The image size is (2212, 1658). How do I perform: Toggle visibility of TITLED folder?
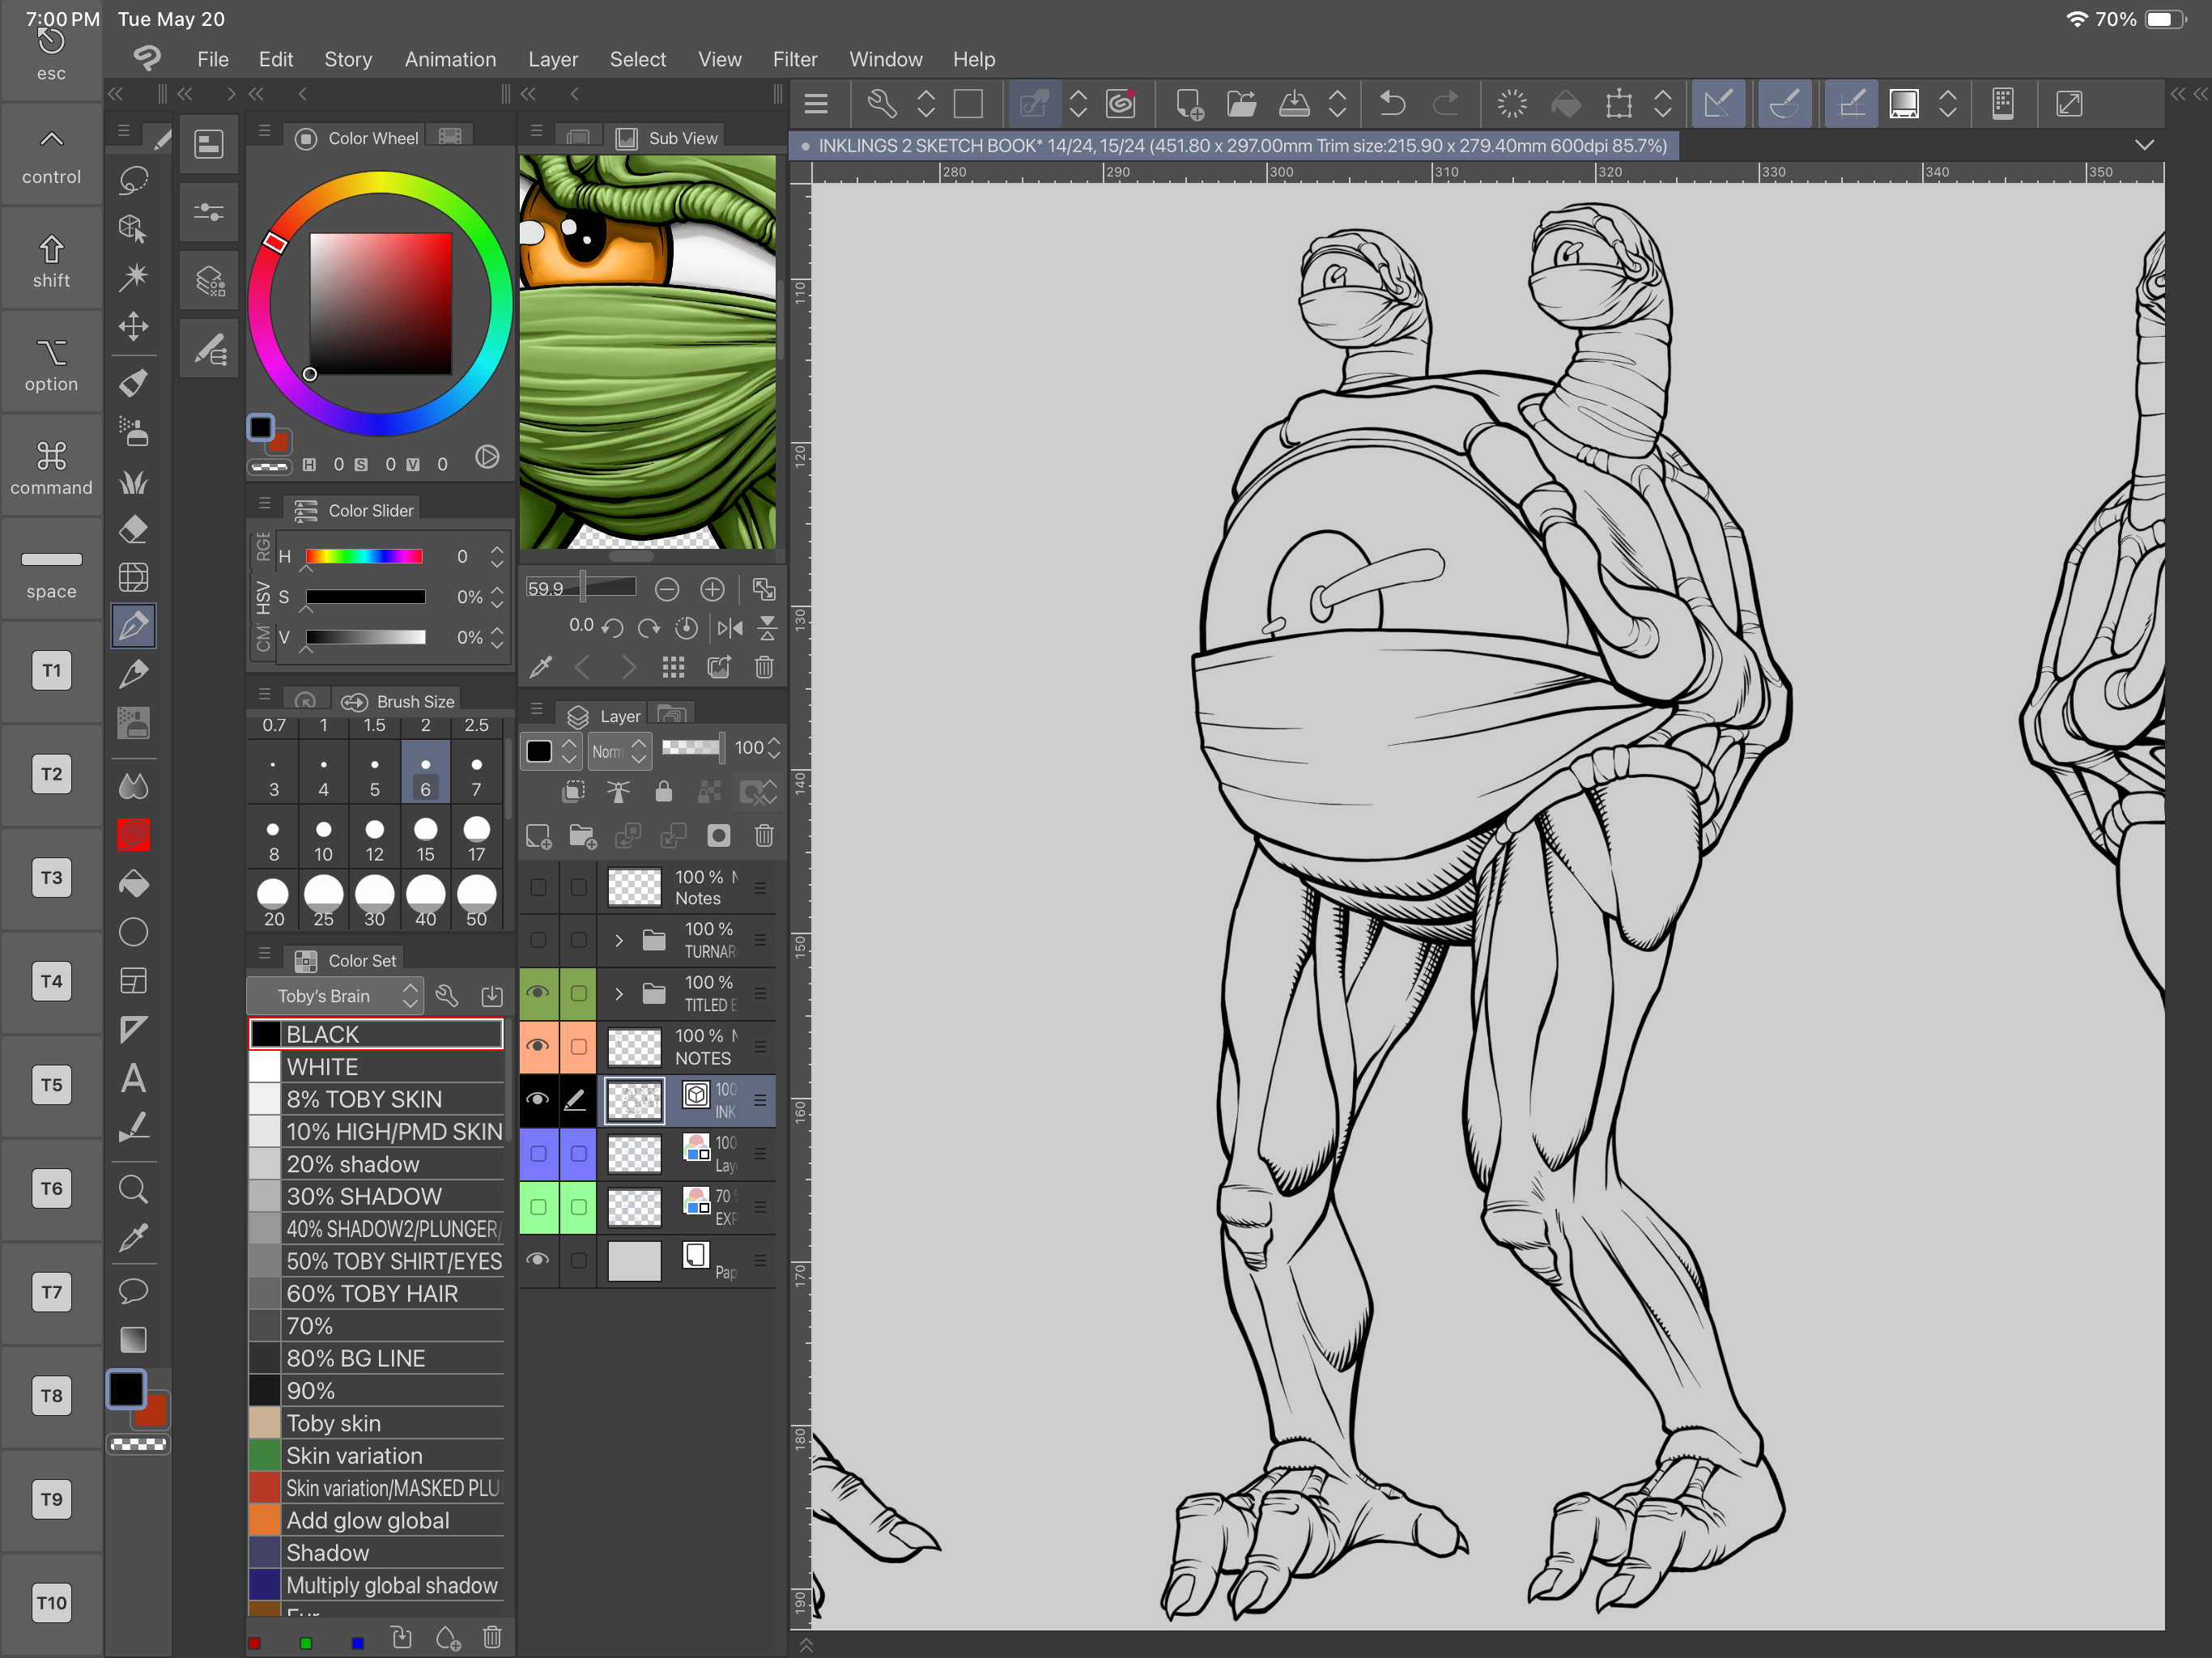coord(538,993)
